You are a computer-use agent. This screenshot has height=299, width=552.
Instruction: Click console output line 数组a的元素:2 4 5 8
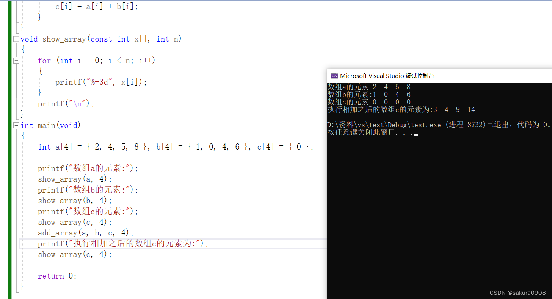click(x=369, y=87)
